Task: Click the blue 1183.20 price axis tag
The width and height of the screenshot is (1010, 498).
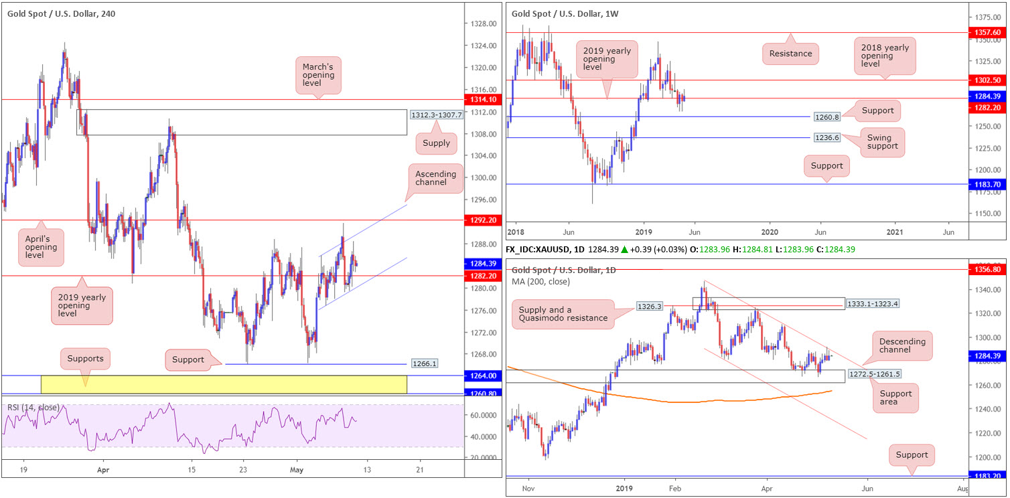Action: click(989, 476)
